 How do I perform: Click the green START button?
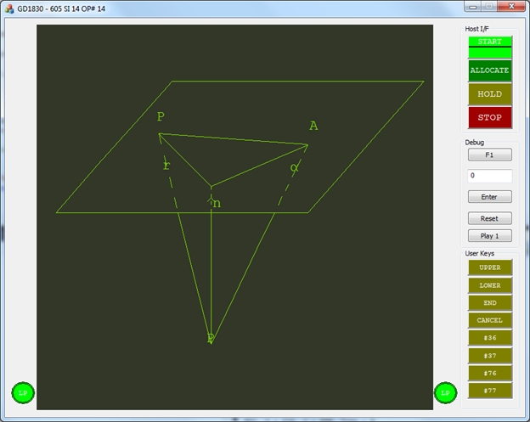490,48
